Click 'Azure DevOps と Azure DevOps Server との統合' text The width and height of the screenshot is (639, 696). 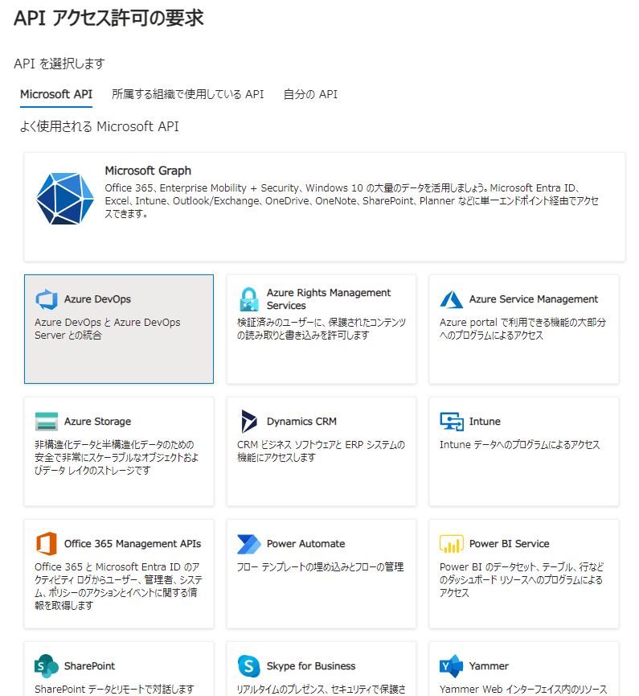coord(108,329)
